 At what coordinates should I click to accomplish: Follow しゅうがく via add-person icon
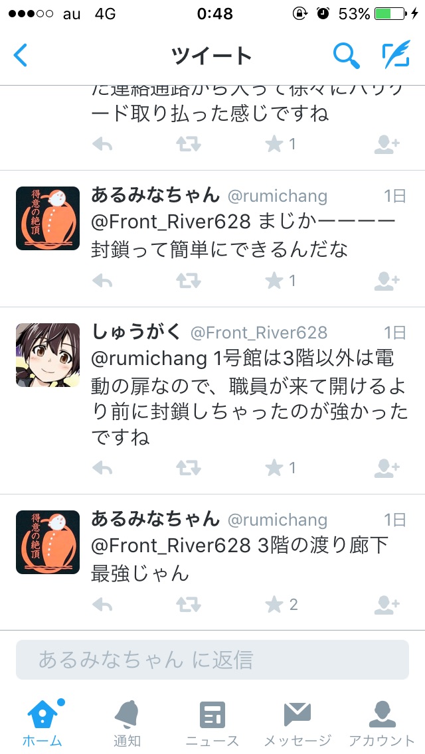click(x=387, y=467)
